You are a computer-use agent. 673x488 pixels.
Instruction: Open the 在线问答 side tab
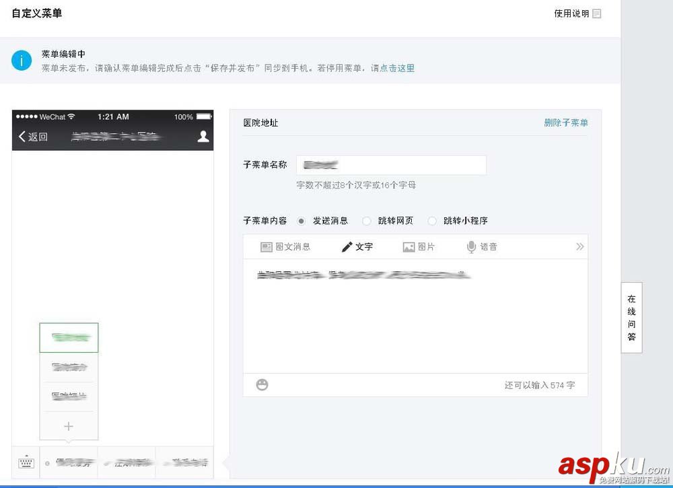point(631,317)
